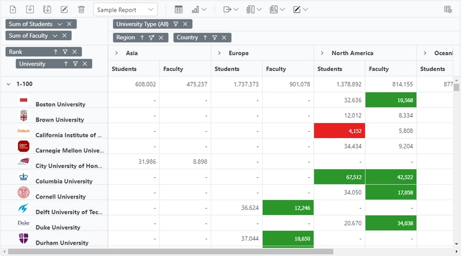Viewport: 461px width, 256px height.
Task: Click the Save report icon
Action: (30, 10)
